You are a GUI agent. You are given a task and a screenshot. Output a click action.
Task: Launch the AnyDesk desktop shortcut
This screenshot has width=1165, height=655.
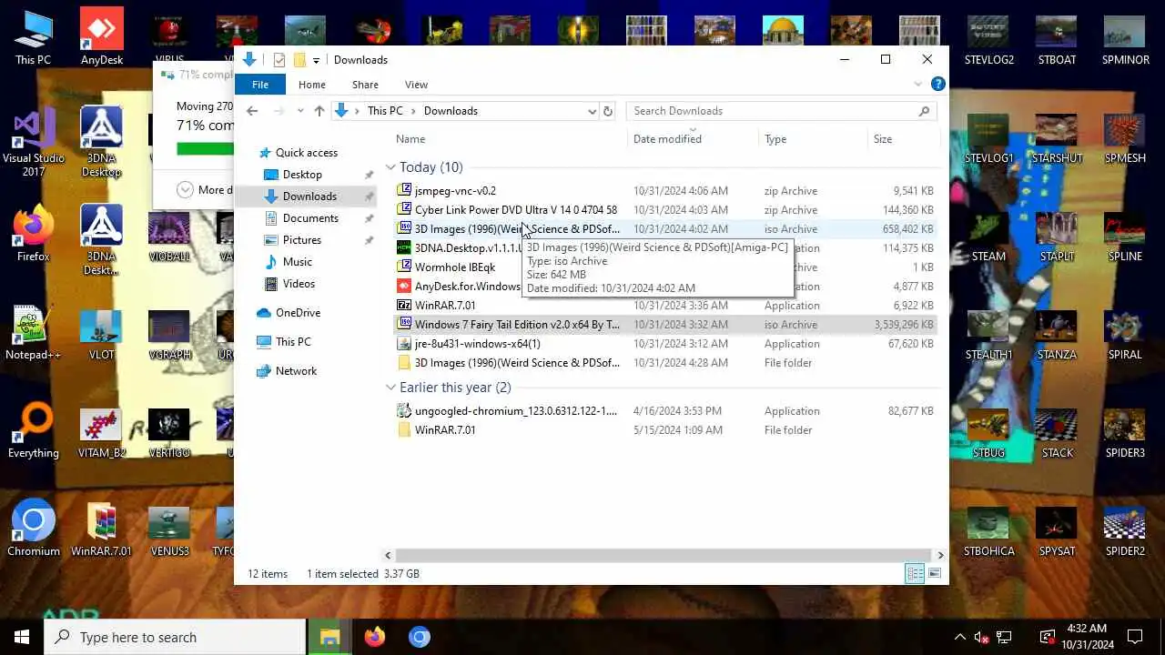(x=102, y=36)
